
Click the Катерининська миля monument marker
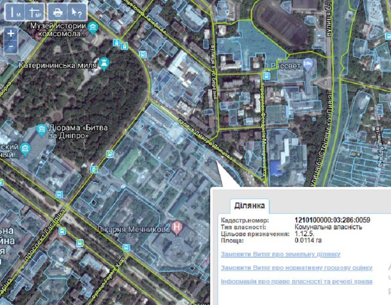[104, 63]
